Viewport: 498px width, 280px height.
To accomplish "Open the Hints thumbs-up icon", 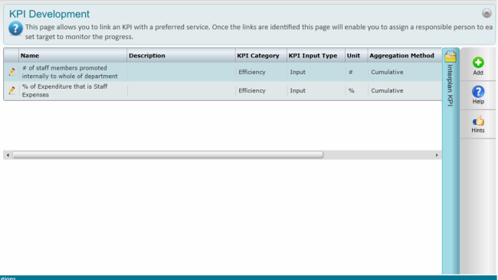I will pos(478,121).
